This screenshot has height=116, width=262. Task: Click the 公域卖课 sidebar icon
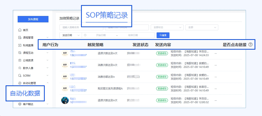(20, 60)
